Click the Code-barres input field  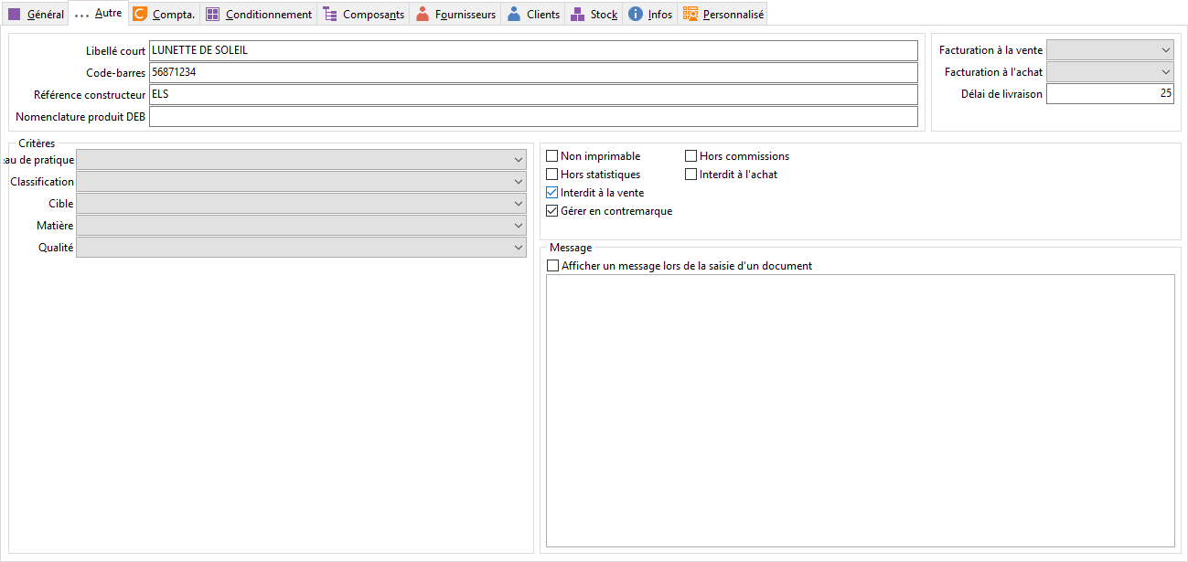(533, 72)
